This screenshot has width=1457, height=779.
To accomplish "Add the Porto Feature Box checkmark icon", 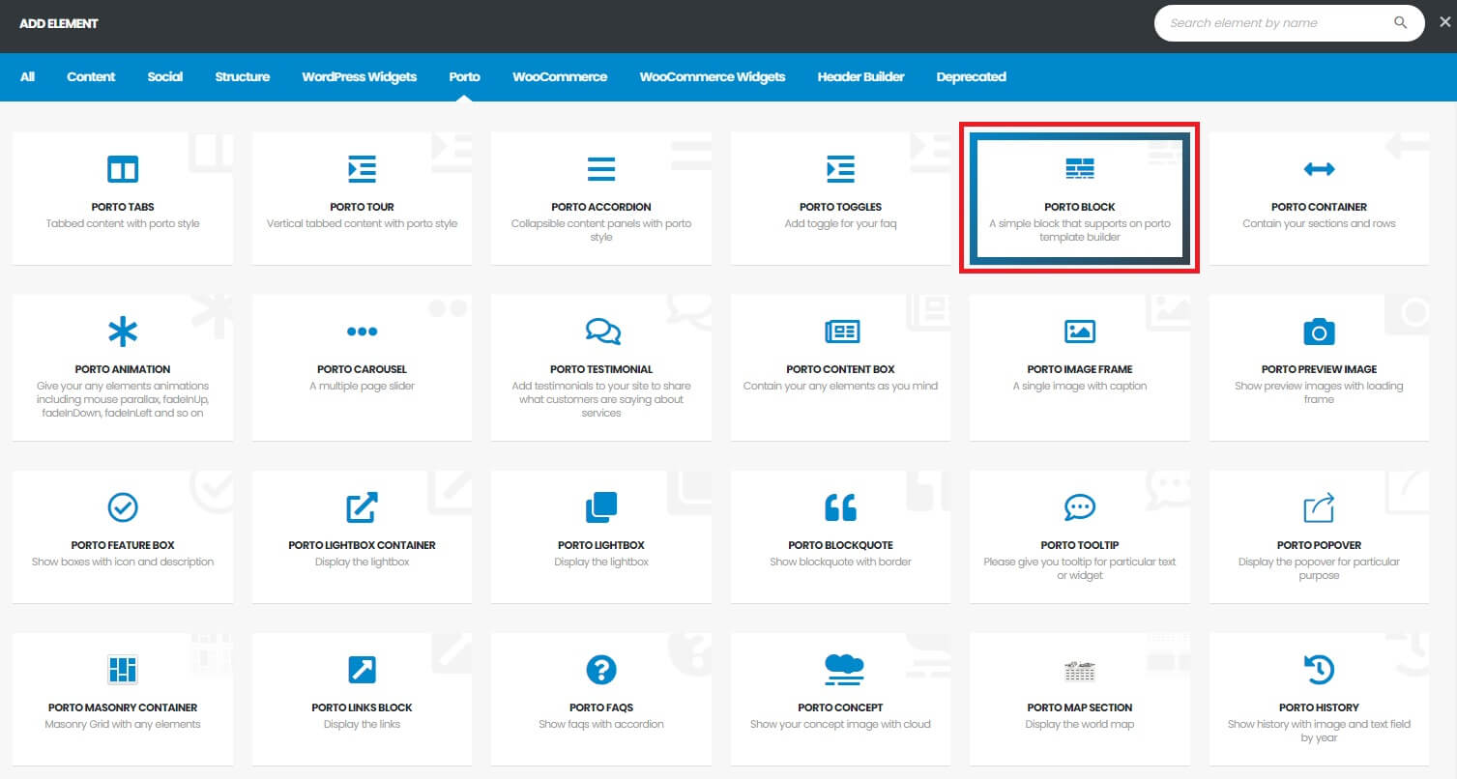I will pyautogui.click(x=123, y=507).
